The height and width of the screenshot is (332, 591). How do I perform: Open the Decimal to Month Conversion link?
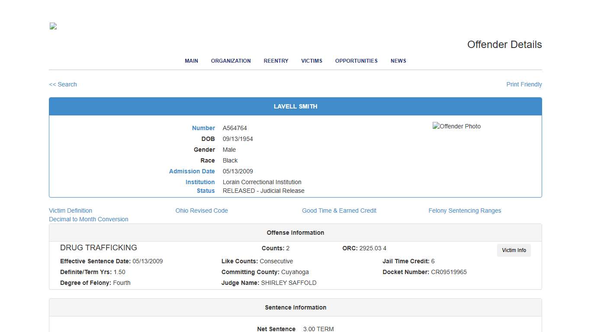tap(89, 219)
